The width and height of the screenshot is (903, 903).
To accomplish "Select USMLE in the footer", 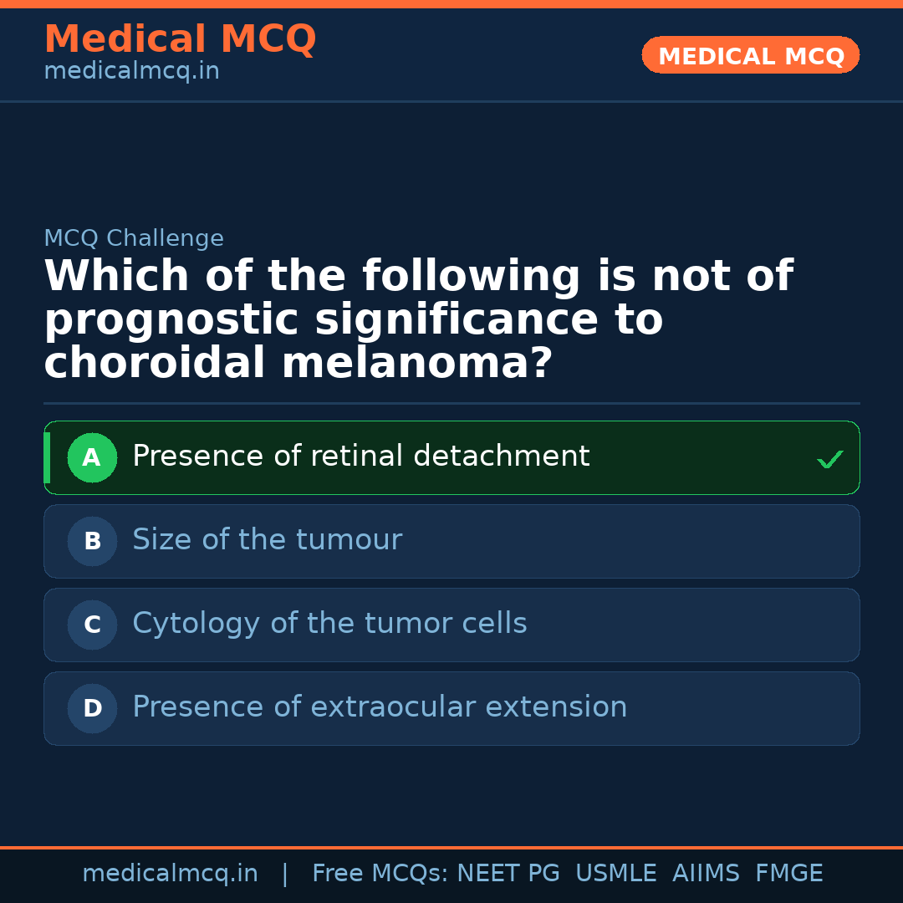I will pyautogui.click(x=615, y=874).
